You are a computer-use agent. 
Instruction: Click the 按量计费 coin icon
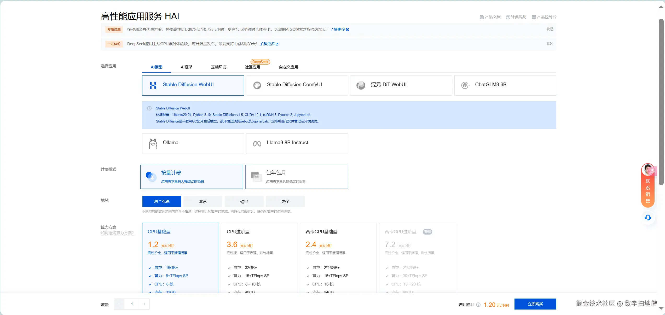point(151,177)
